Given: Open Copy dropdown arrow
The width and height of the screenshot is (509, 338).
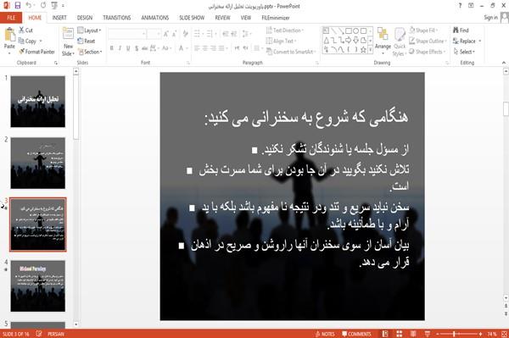Looking at the screenshot, I should click(41, 42).
